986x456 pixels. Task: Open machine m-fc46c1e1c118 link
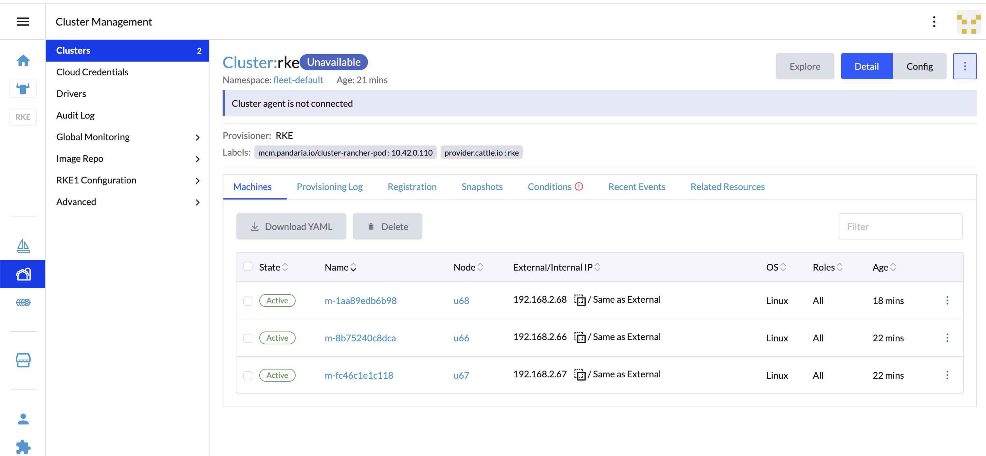point(359,376)
